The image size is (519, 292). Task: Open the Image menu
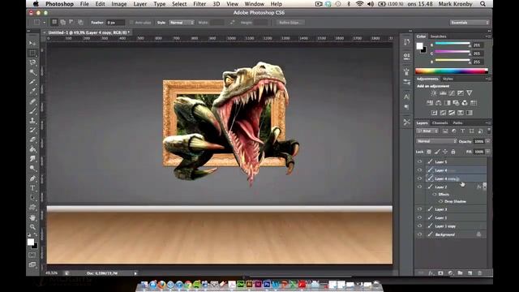[x=119, y=4]
